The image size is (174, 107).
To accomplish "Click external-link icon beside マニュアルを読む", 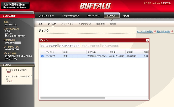I will point(155,32).
